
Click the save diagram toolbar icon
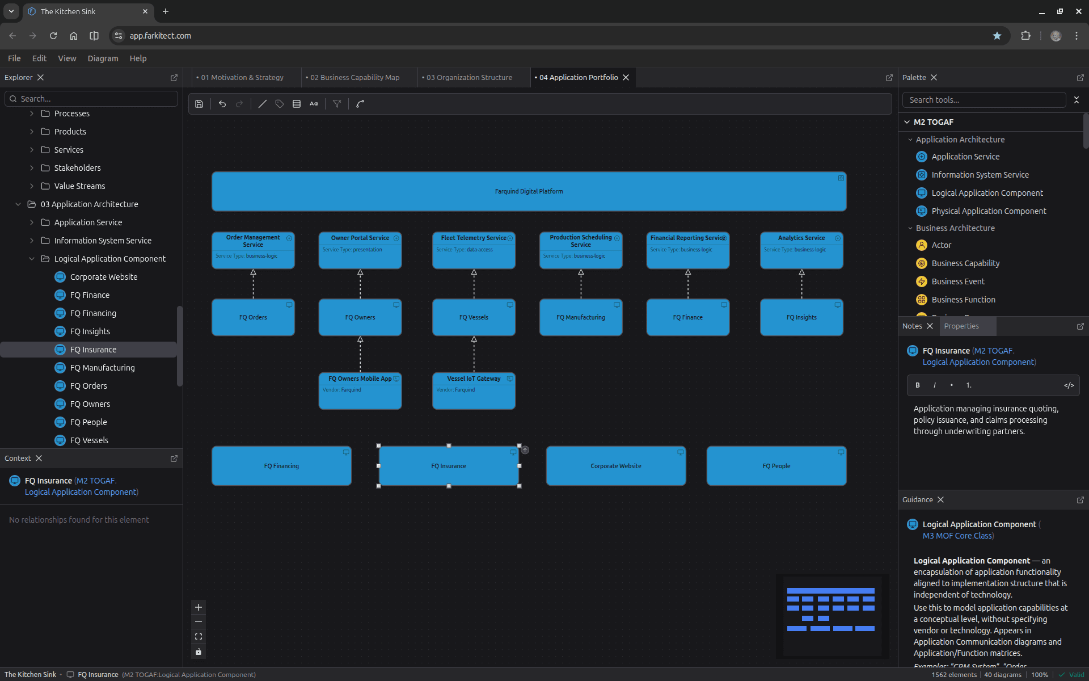coord(199,104)
